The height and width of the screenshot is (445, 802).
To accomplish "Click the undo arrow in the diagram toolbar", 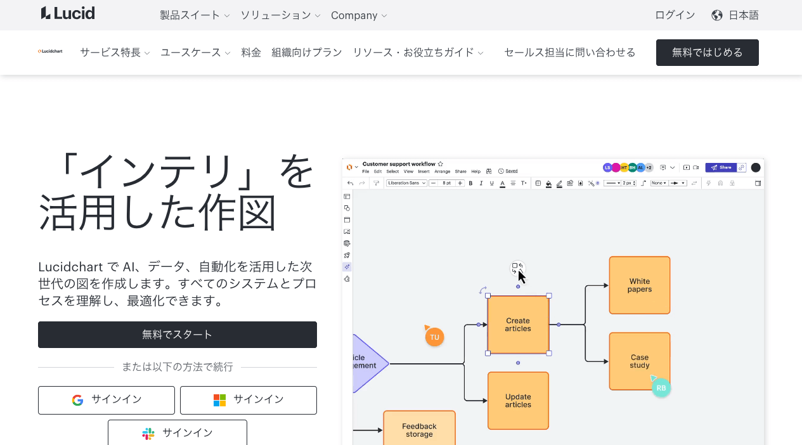I will (x=351, y=183).
